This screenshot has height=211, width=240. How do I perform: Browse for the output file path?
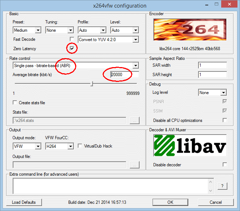pos(134,165)
